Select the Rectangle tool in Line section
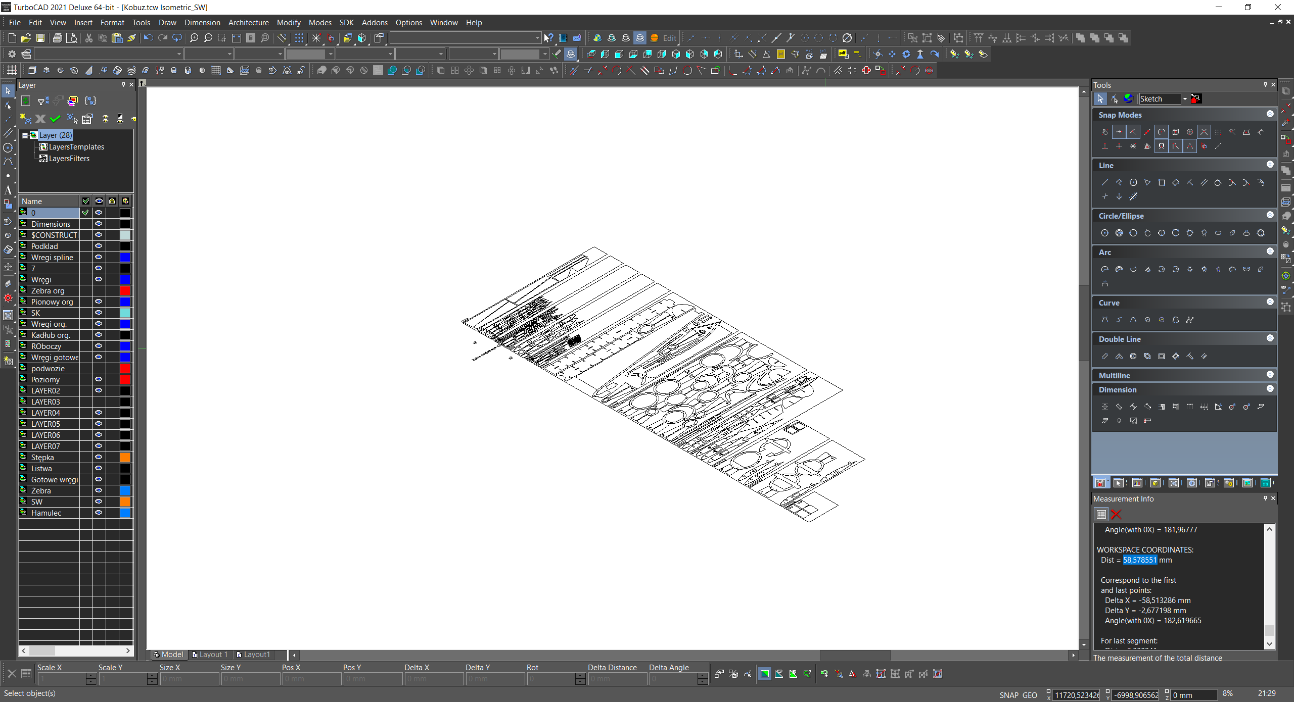Viewport: 1294px width, 702px height. pyautogui.click(x=1162, y=183)
